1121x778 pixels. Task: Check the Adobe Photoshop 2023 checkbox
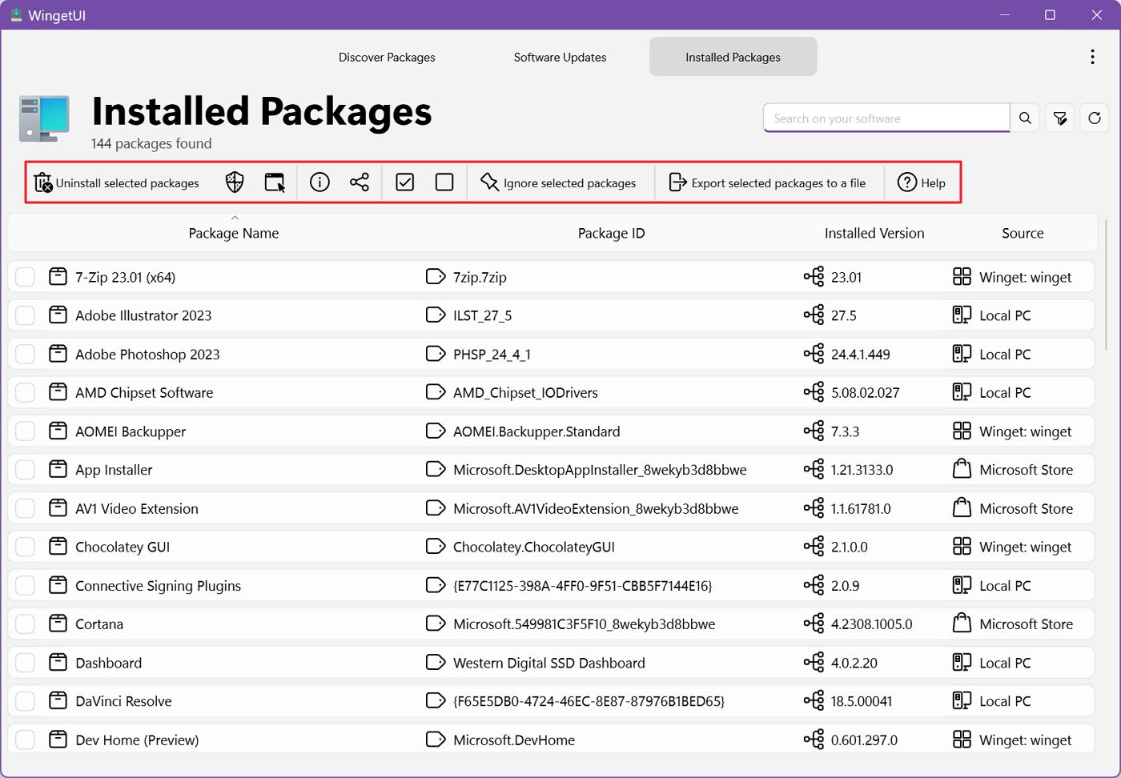pyautogui.click(x=26, y=354)
